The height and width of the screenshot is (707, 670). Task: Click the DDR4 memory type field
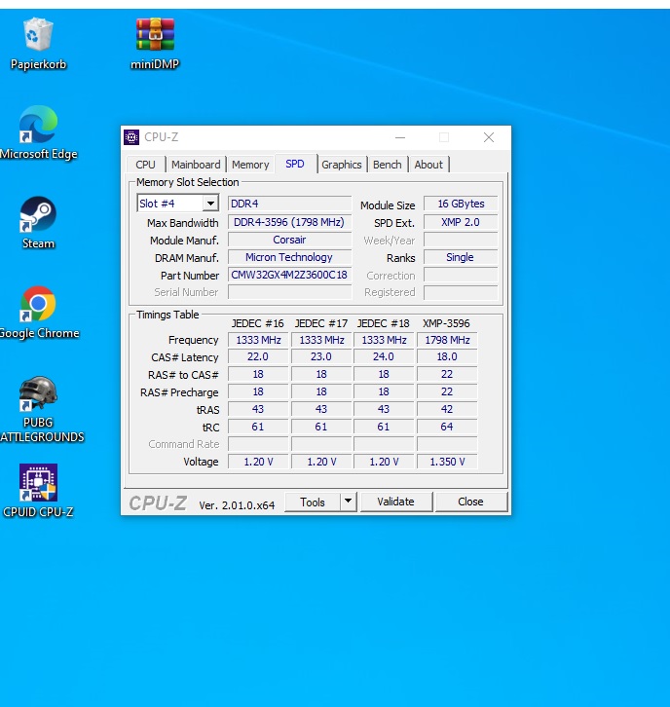pos(289,204)
